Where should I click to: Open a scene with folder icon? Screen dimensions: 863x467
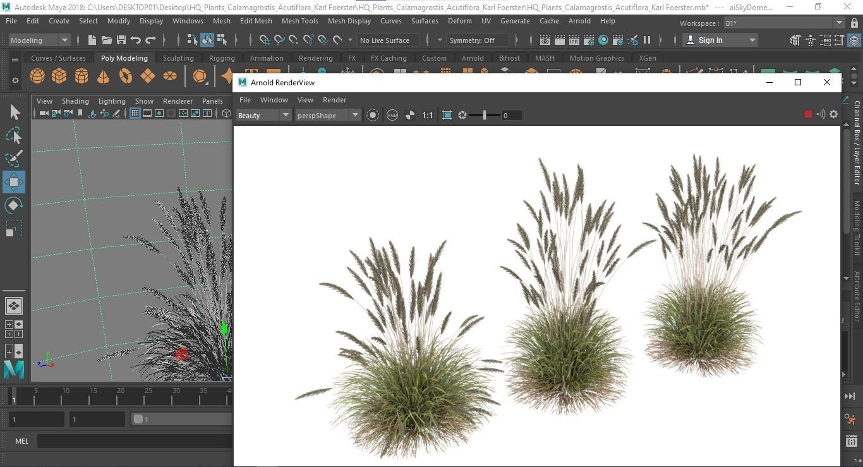click(107, 40)
